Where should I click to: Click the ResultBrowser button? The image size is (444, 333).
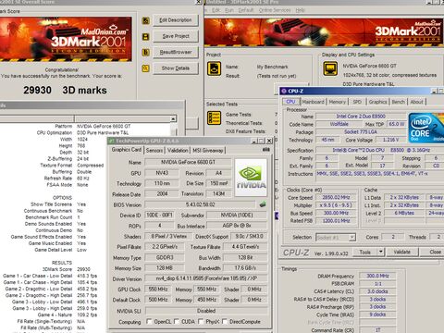tap(176, 52)
